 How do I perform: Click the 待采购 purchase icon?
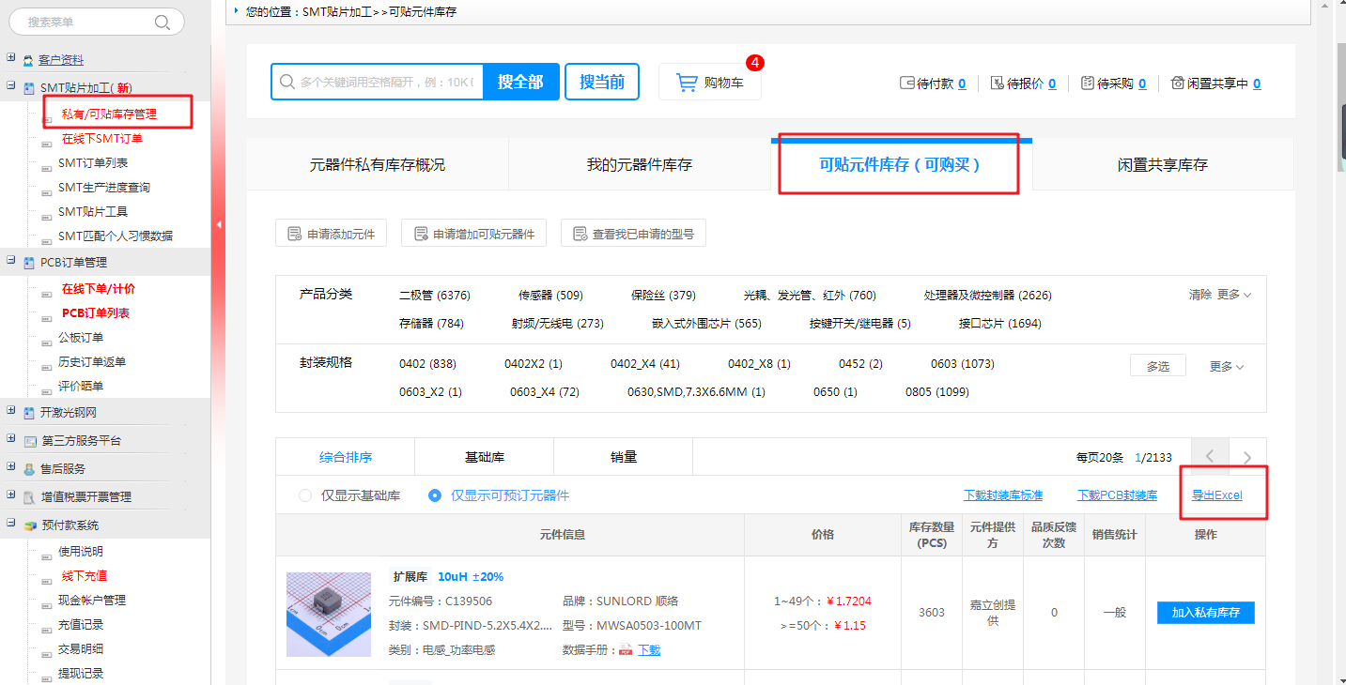pyautogui.click(x=1088, y=84)
